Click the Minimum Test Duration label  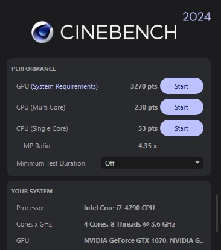click(x=51, y=163)
